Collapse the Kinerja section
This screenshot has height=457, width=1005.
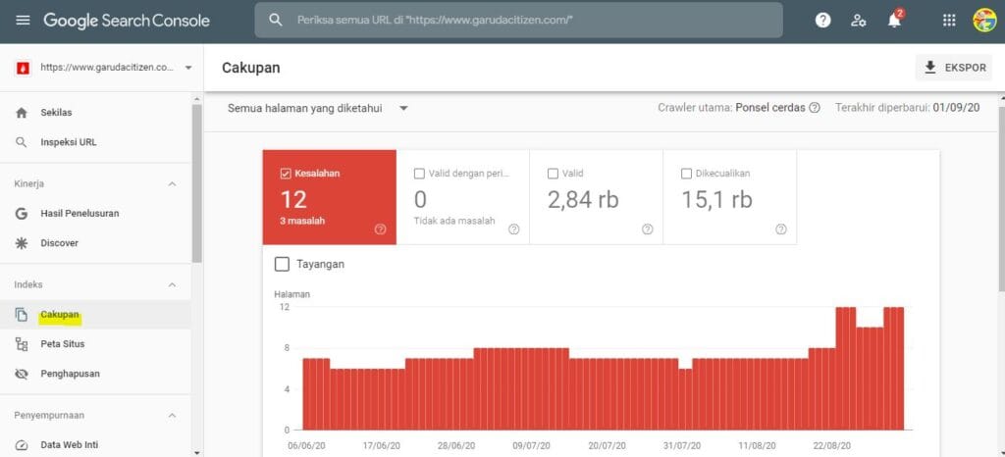[172, 184]
